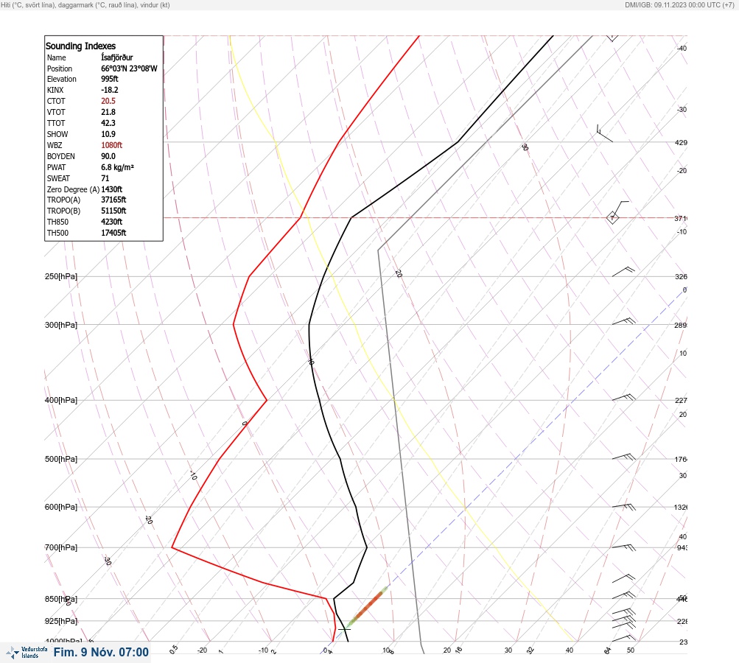Click the 400[hPa] pressure label
This screenshot has width=739, height=663.
click(x=61, y=400)
